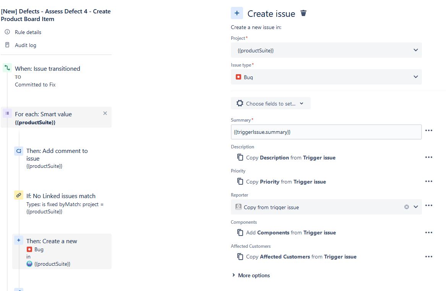
Task: Open Affected Customers more options menu
Action: [429, 257]
